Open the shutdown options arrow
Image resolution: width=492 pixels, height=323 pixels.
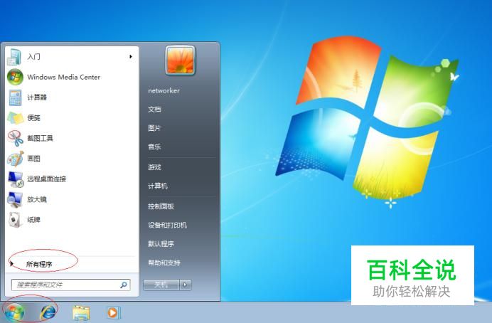[185, 285]
